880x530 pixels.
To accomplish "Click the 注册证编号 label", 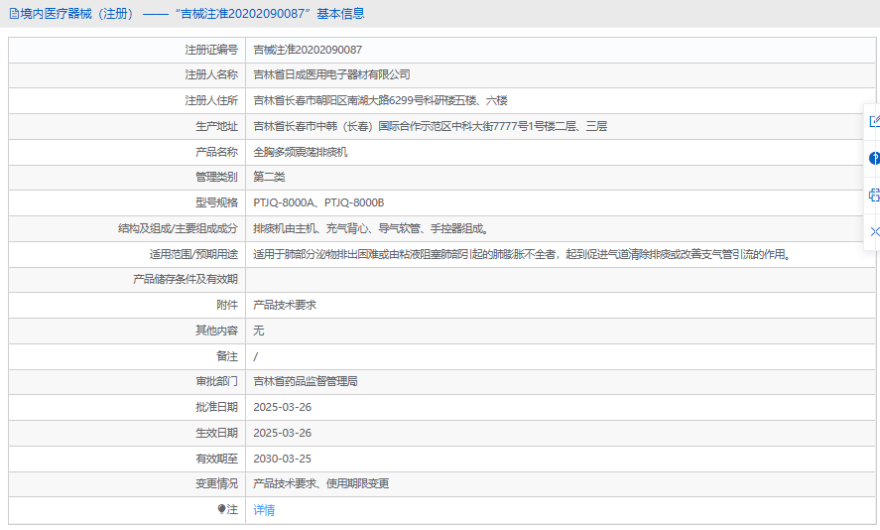I will point(211,50).
